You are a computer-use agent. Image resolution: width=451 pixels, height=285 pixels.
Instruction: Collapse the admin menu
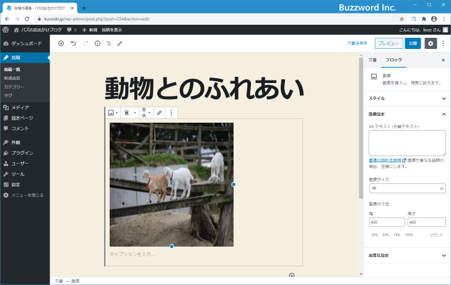click(25, 195)
